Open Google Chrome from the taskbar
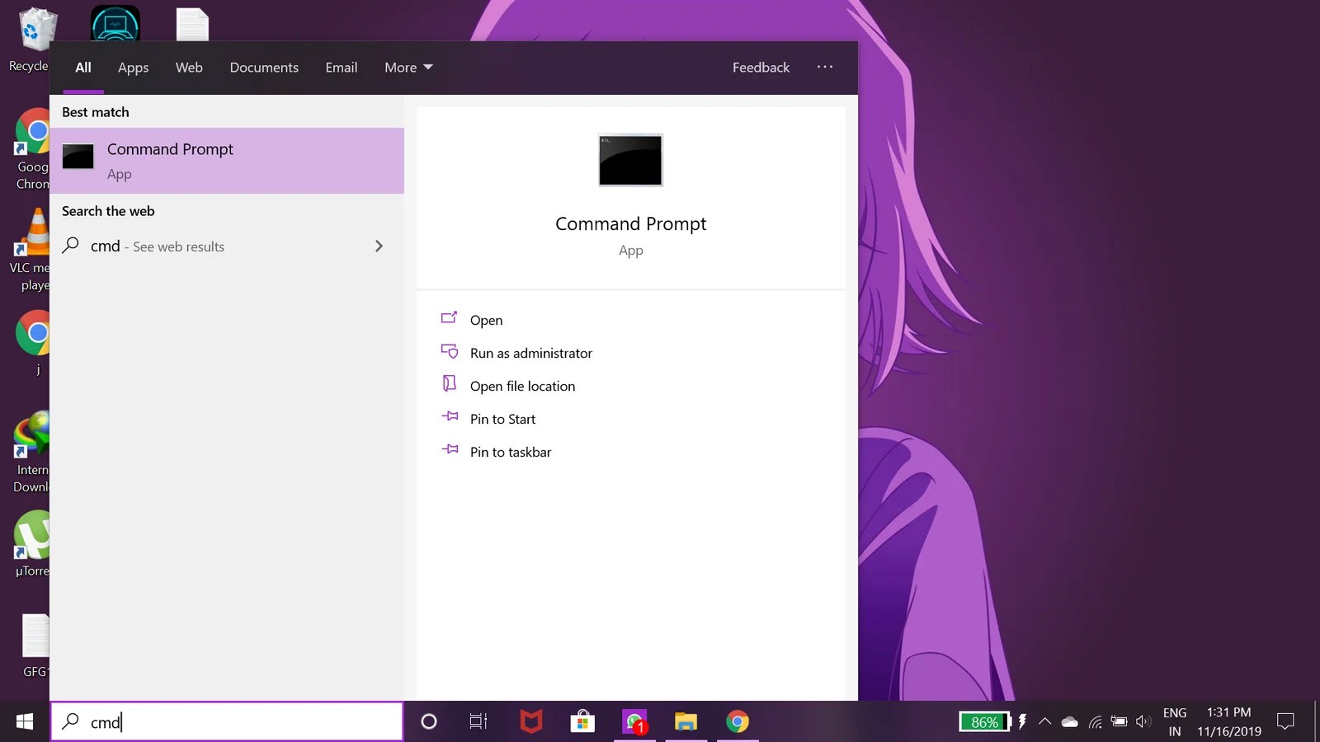The width and height of the screenshot is (1320, 742). pyautogui.click(x=738, y=721)
